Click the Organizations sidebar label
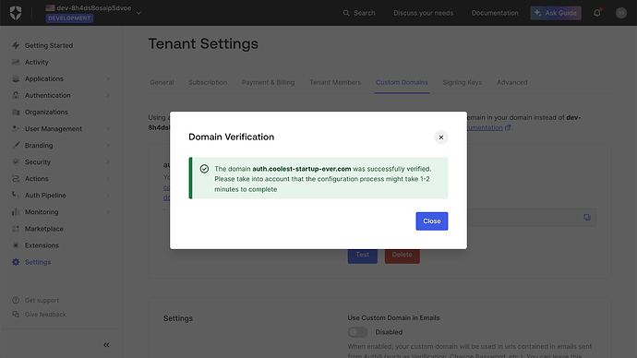Viewport: 637px width, 358px height. (46, 112)
